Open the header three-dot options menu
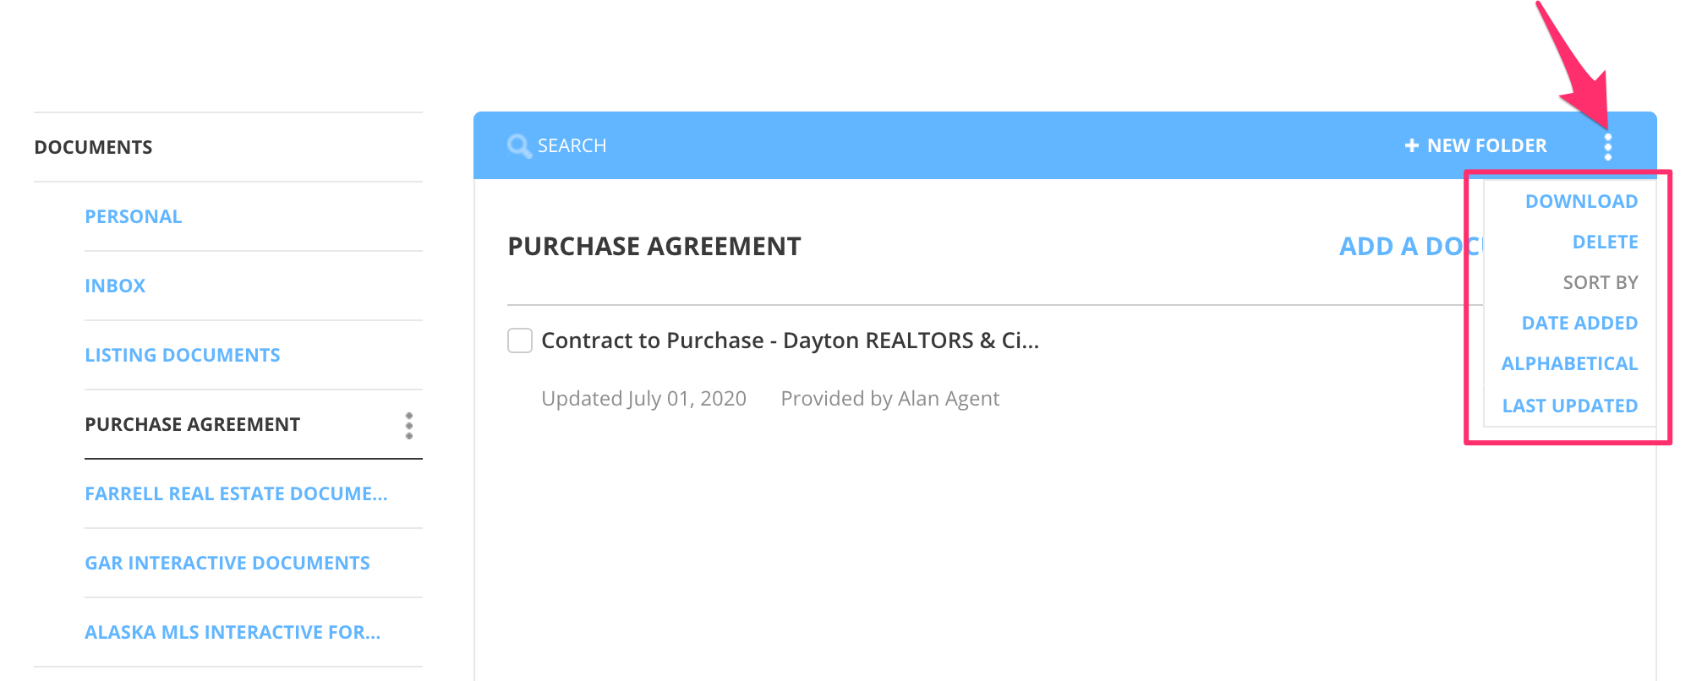 (x=1607, y=146)
